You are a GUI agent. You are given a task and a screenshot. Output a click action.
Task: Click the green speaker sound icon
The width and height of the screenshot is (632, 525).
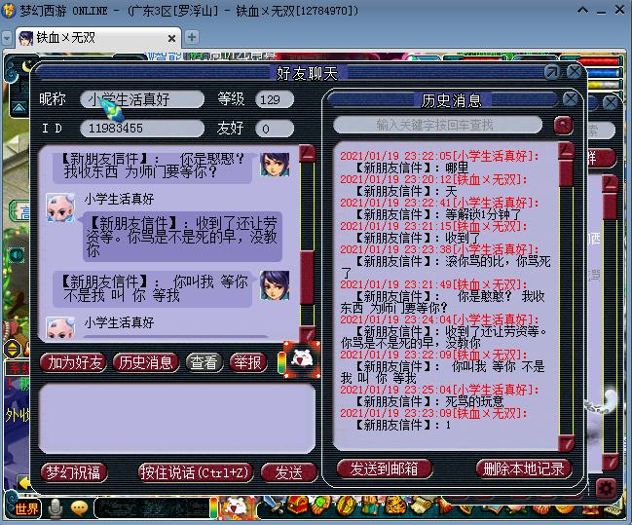tap(17, 255)
